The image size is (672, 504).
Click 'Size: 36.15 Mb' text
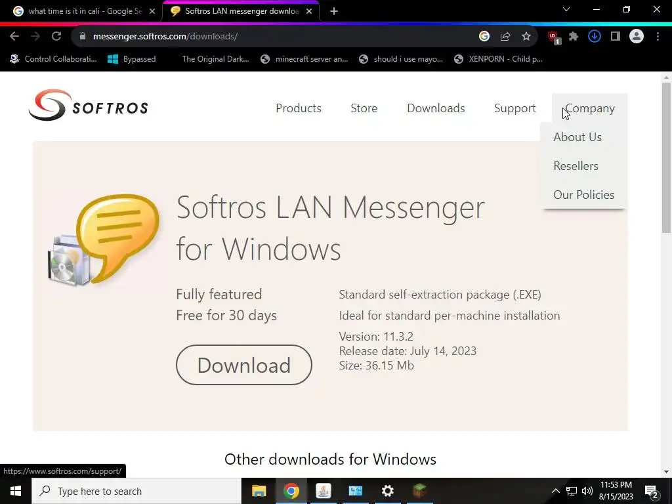coord(376,366)
